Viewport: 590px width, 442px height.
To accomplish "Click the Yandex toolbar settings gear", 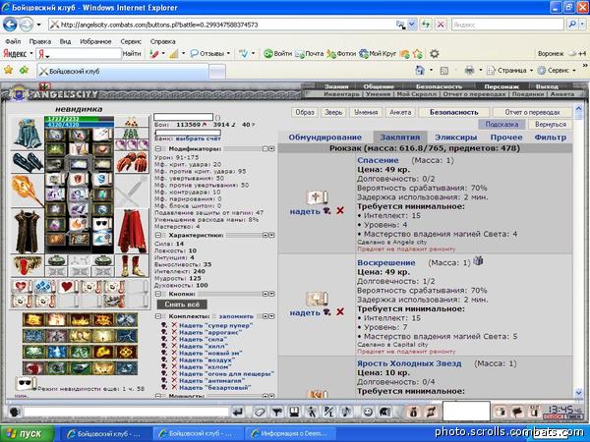I will tap(435, 54).
